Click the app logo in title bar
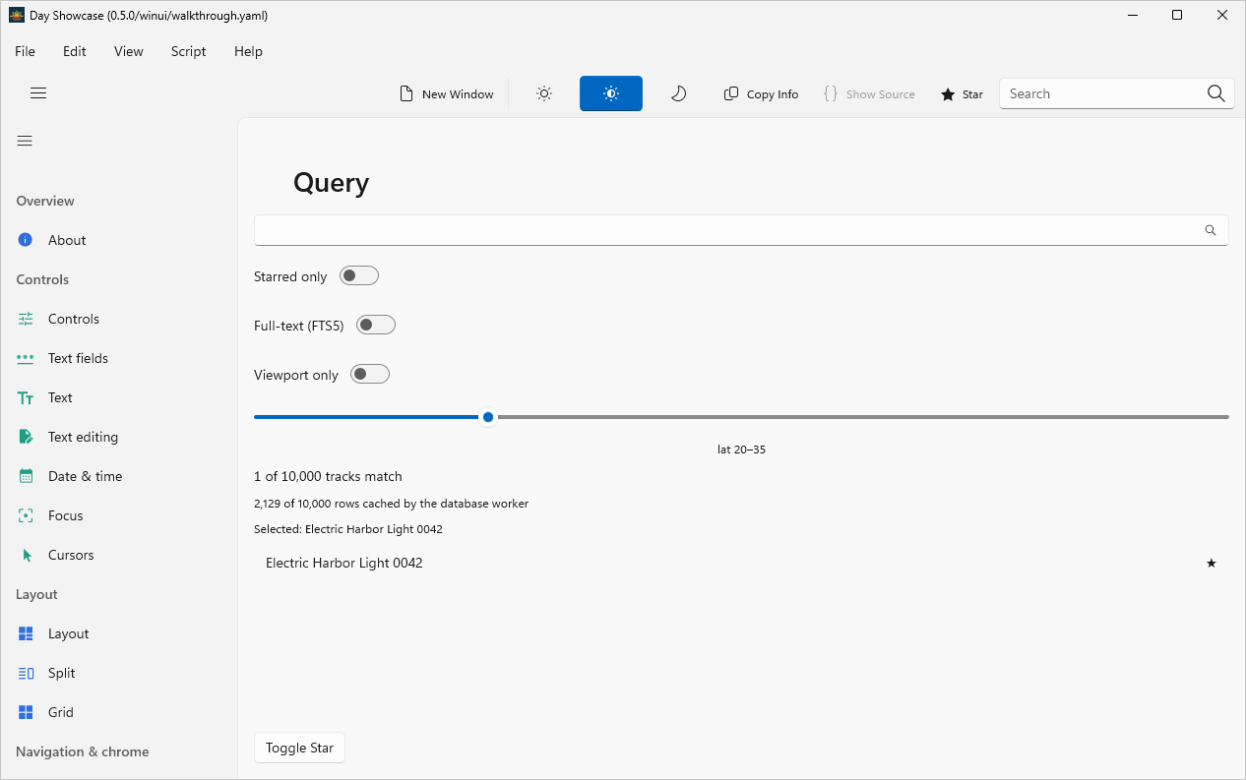 17,15
